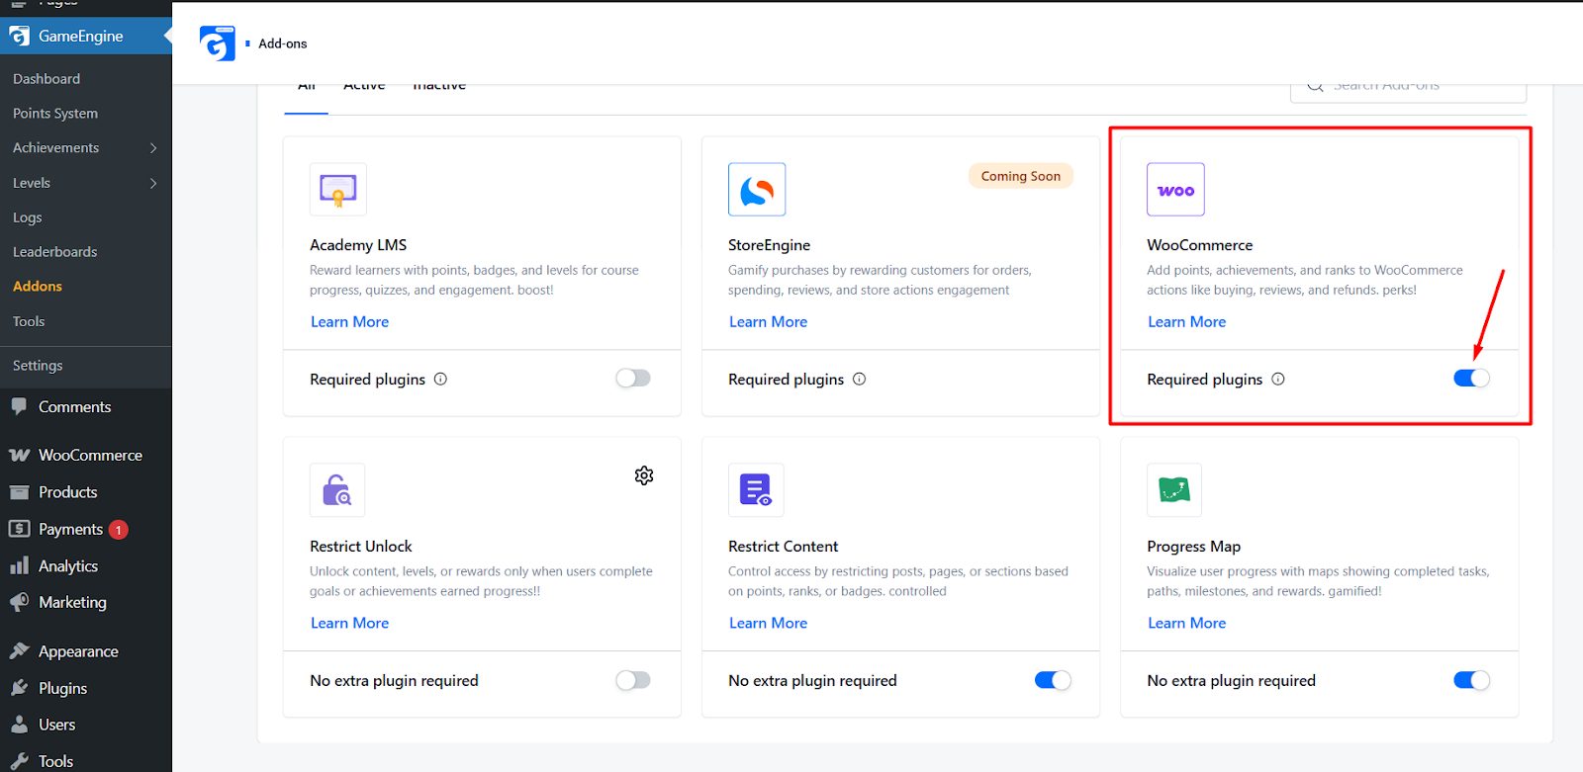The image size is (1583, 772).
Task: Click the Marketing megaphone icon in sidebar
Action: [19, 602]
